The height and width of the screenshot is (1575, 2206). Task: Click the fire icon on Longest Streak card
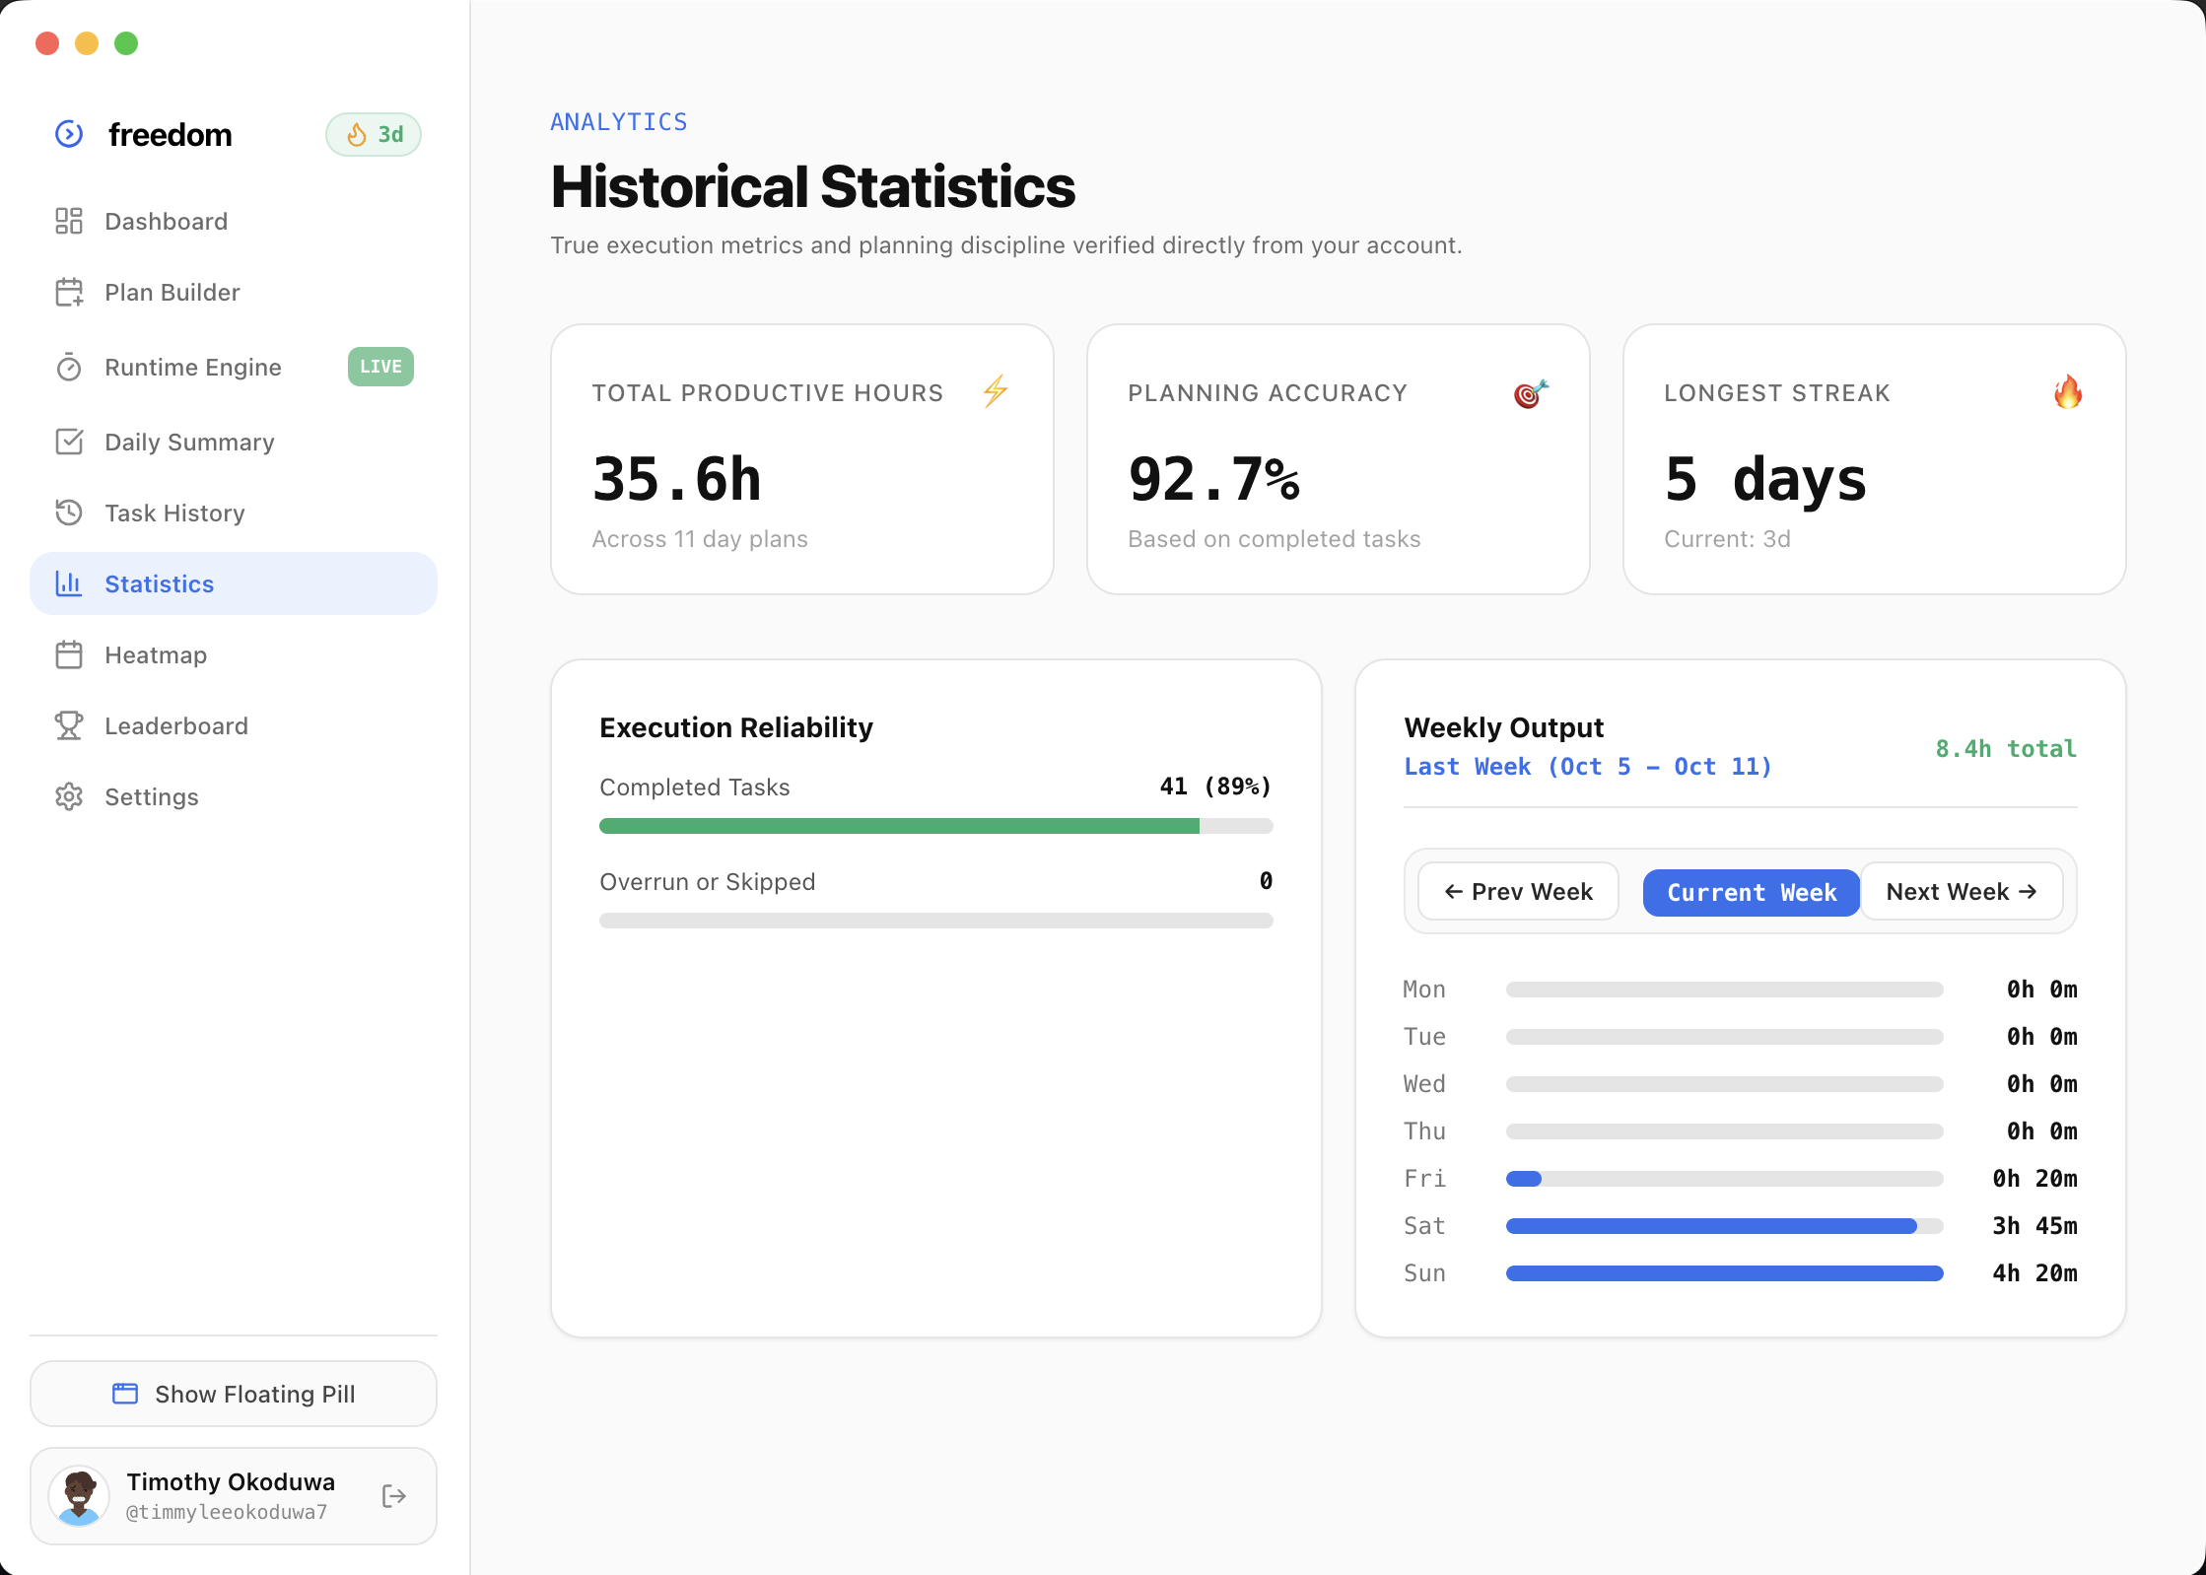coord(2068,392)
